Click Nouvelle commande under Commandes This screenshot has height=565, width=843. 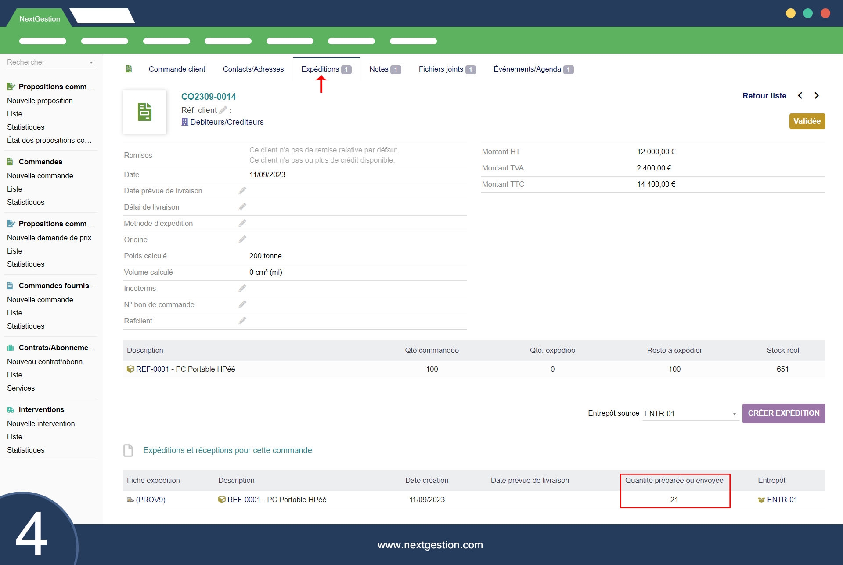(x=40, y=176)
